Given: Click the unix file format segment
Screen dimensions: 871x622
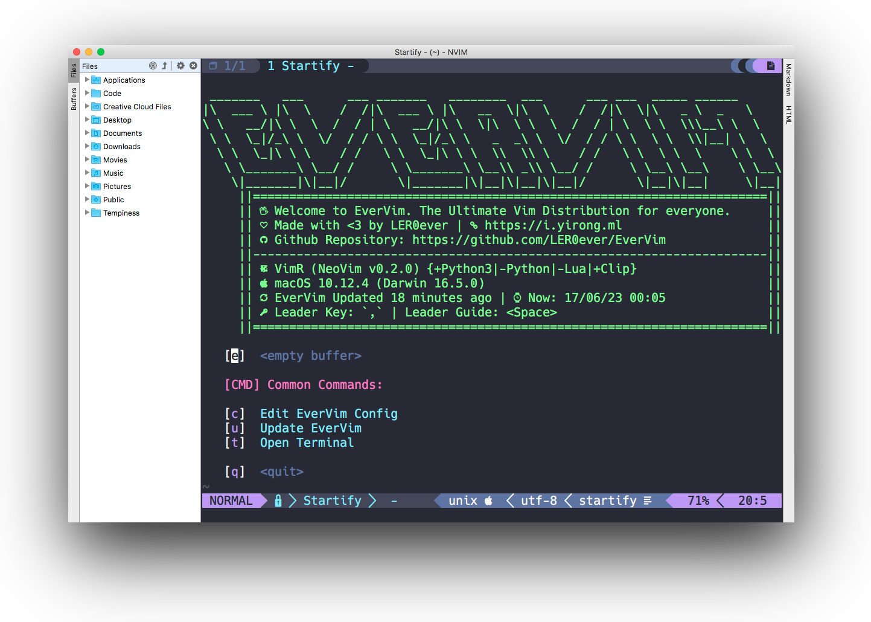Looking at the screenshot, I should 463,501.
